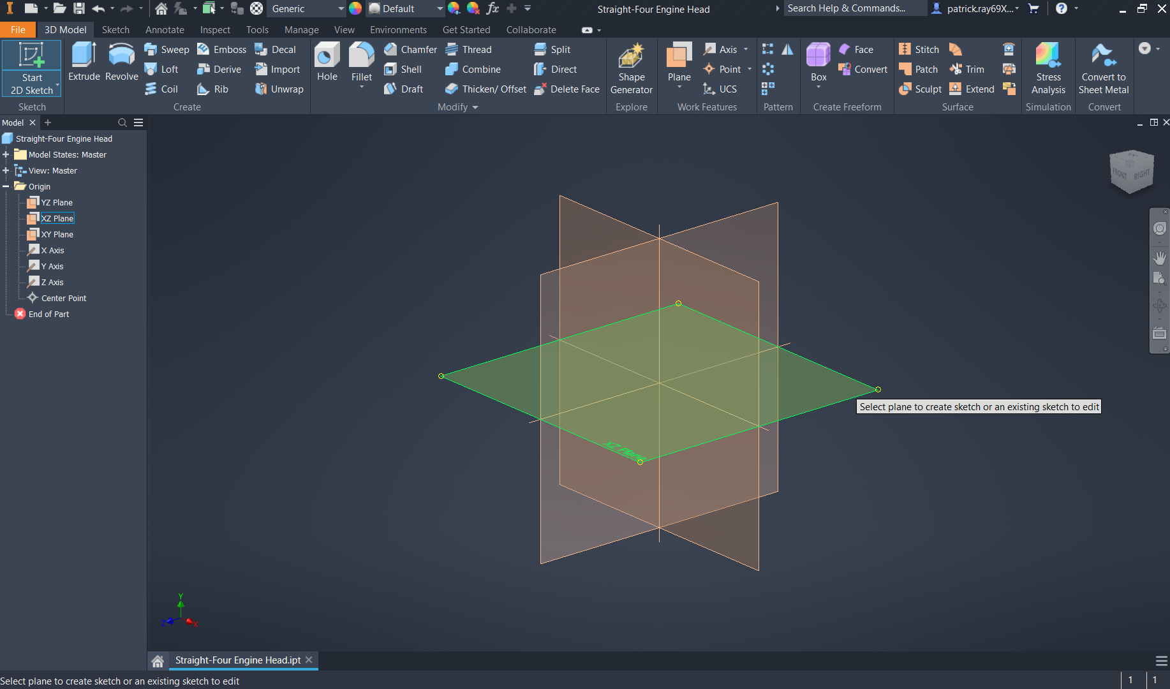Select the Chamfer tool

click(411, 50)
